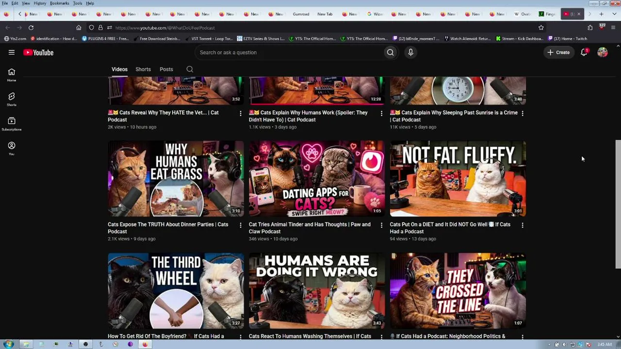The width and height of the screenshot is (621, 349).
Task: Switch to the channel Shorts tab
Action: click(x=143, y=69)
